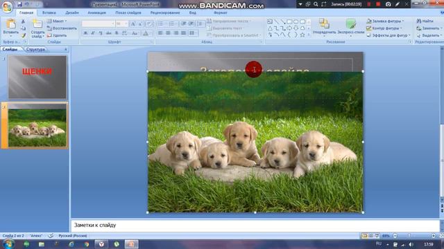The image size is (444, 249).
Task: Open the font name combo box
Action: 99,24
